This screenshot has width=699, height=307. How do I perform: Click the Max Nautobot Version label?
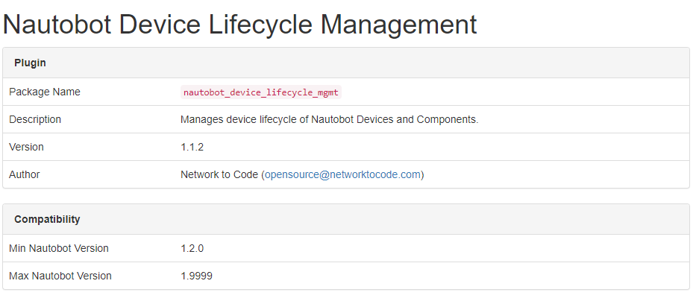pos(60,276)
